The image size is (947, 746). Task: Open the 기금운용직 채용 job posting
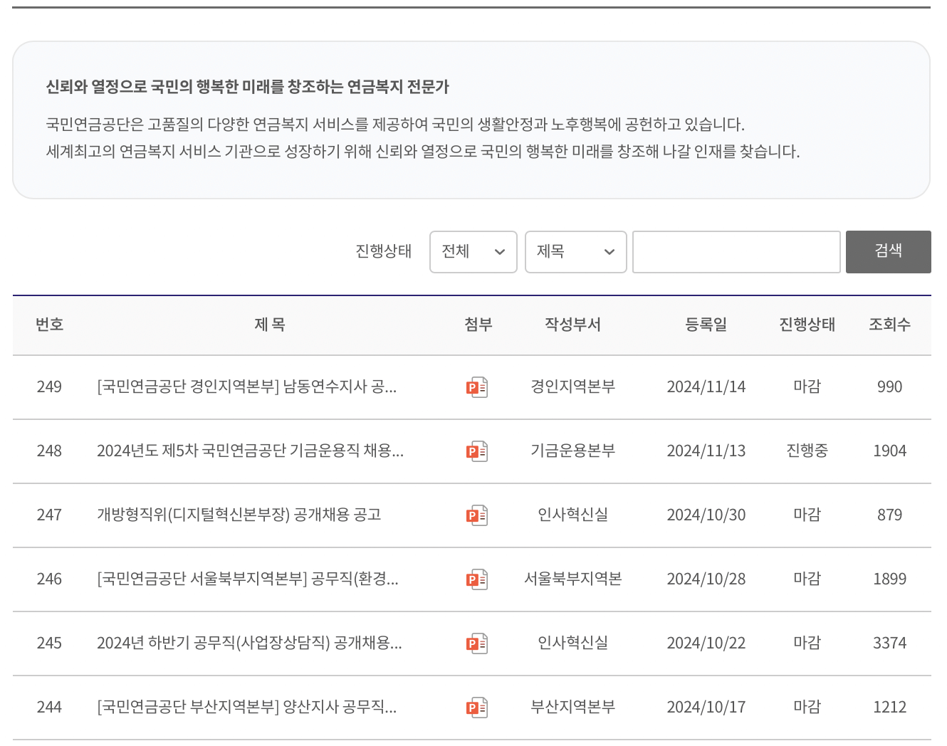(251, 451)
